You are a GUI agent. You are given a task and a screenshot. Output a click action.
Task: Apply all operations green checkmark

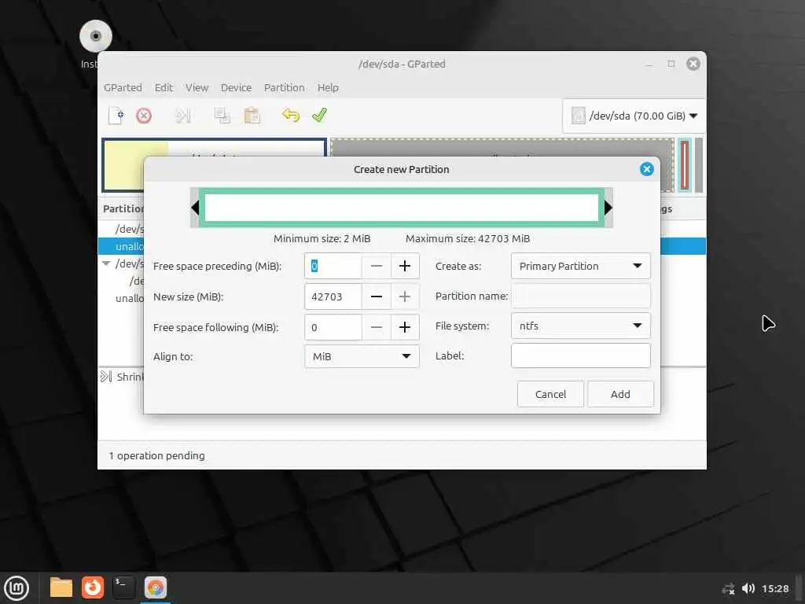coord(319,115)
